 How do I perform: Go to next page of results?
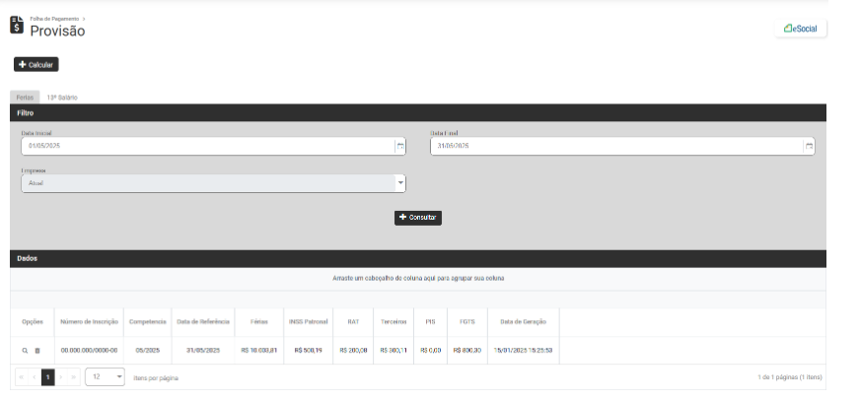(x=61, y=377)
